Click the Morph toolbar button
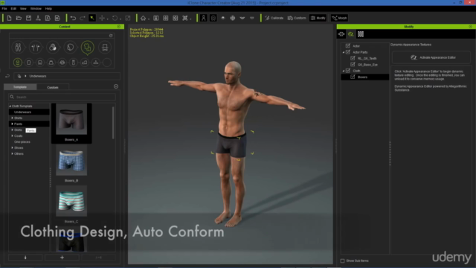The width and height of the screenshot is (476, 268). click(339, 18)
